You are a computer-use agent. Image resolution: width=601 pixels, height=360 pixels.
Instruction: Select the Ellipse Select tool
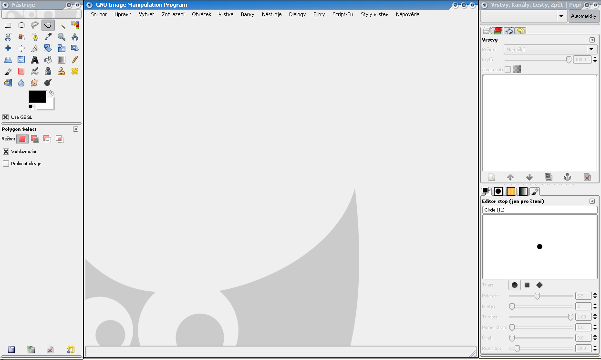(21, 25)
